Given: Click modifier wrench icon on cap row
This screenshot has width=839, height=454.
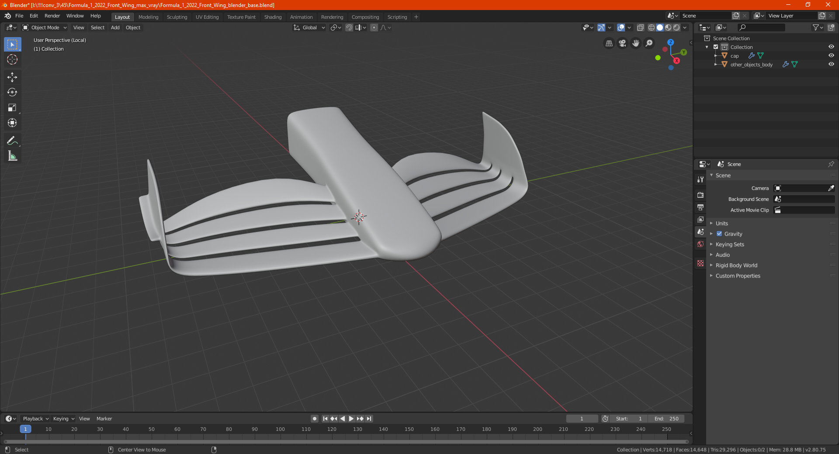Looking at the screenshot, I should pos(751,55).
